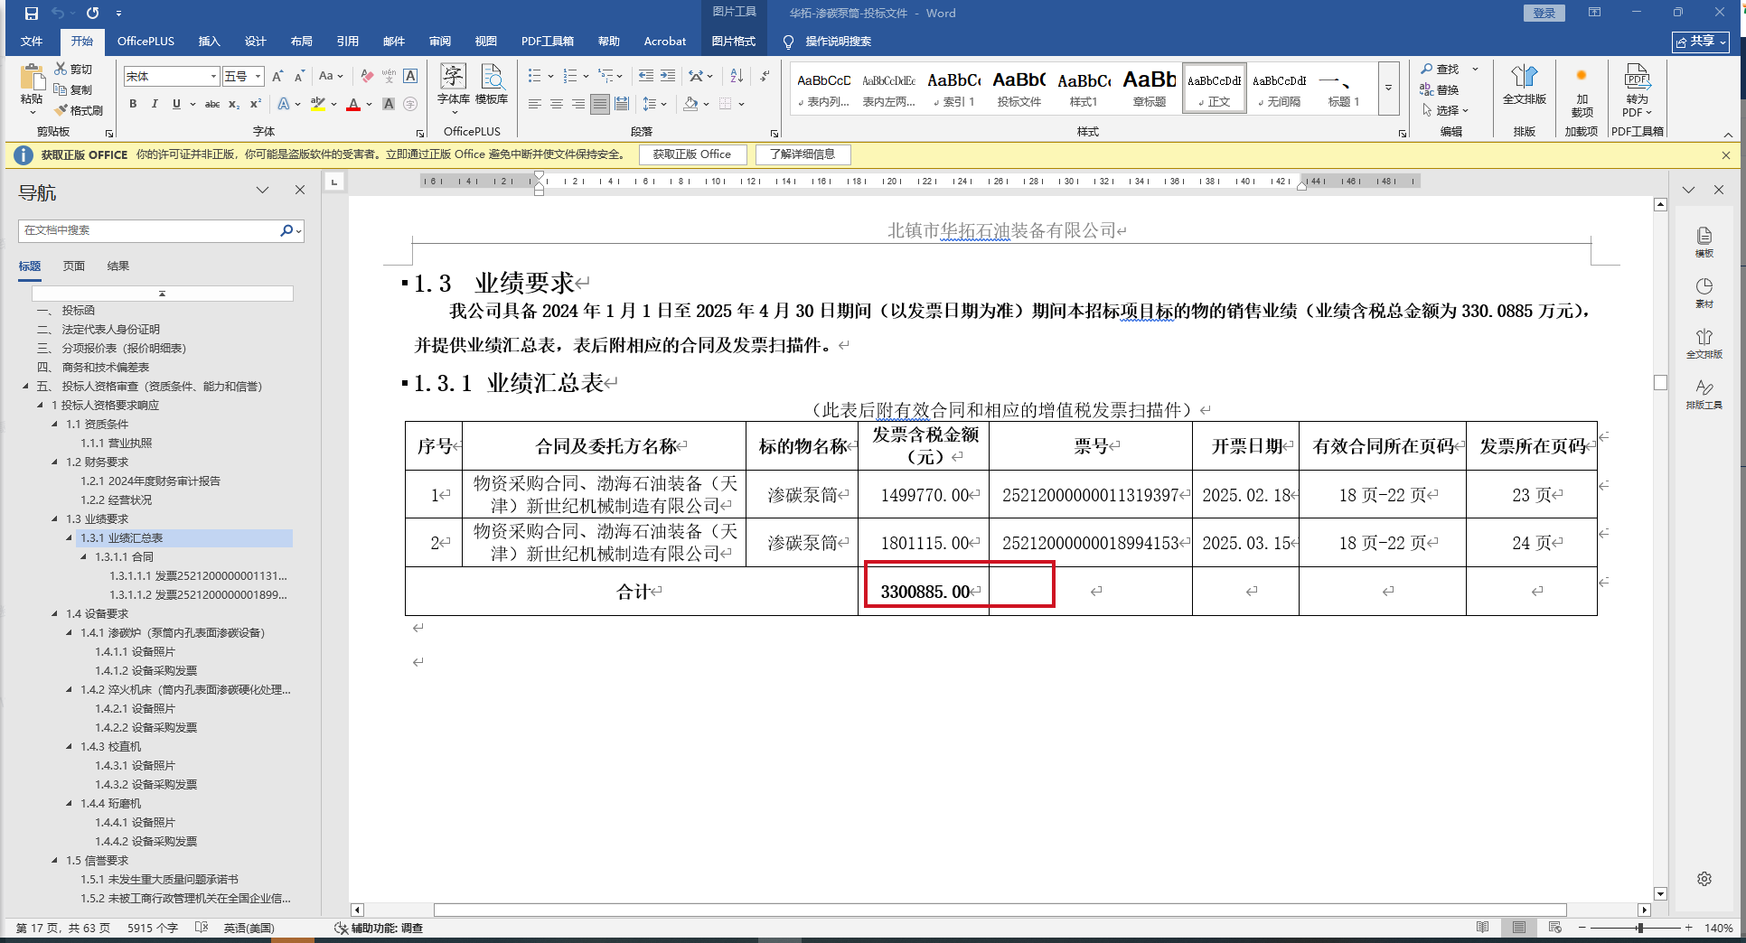Apply a bulleted list
1746x943 pixels.
tap(534, 76)
